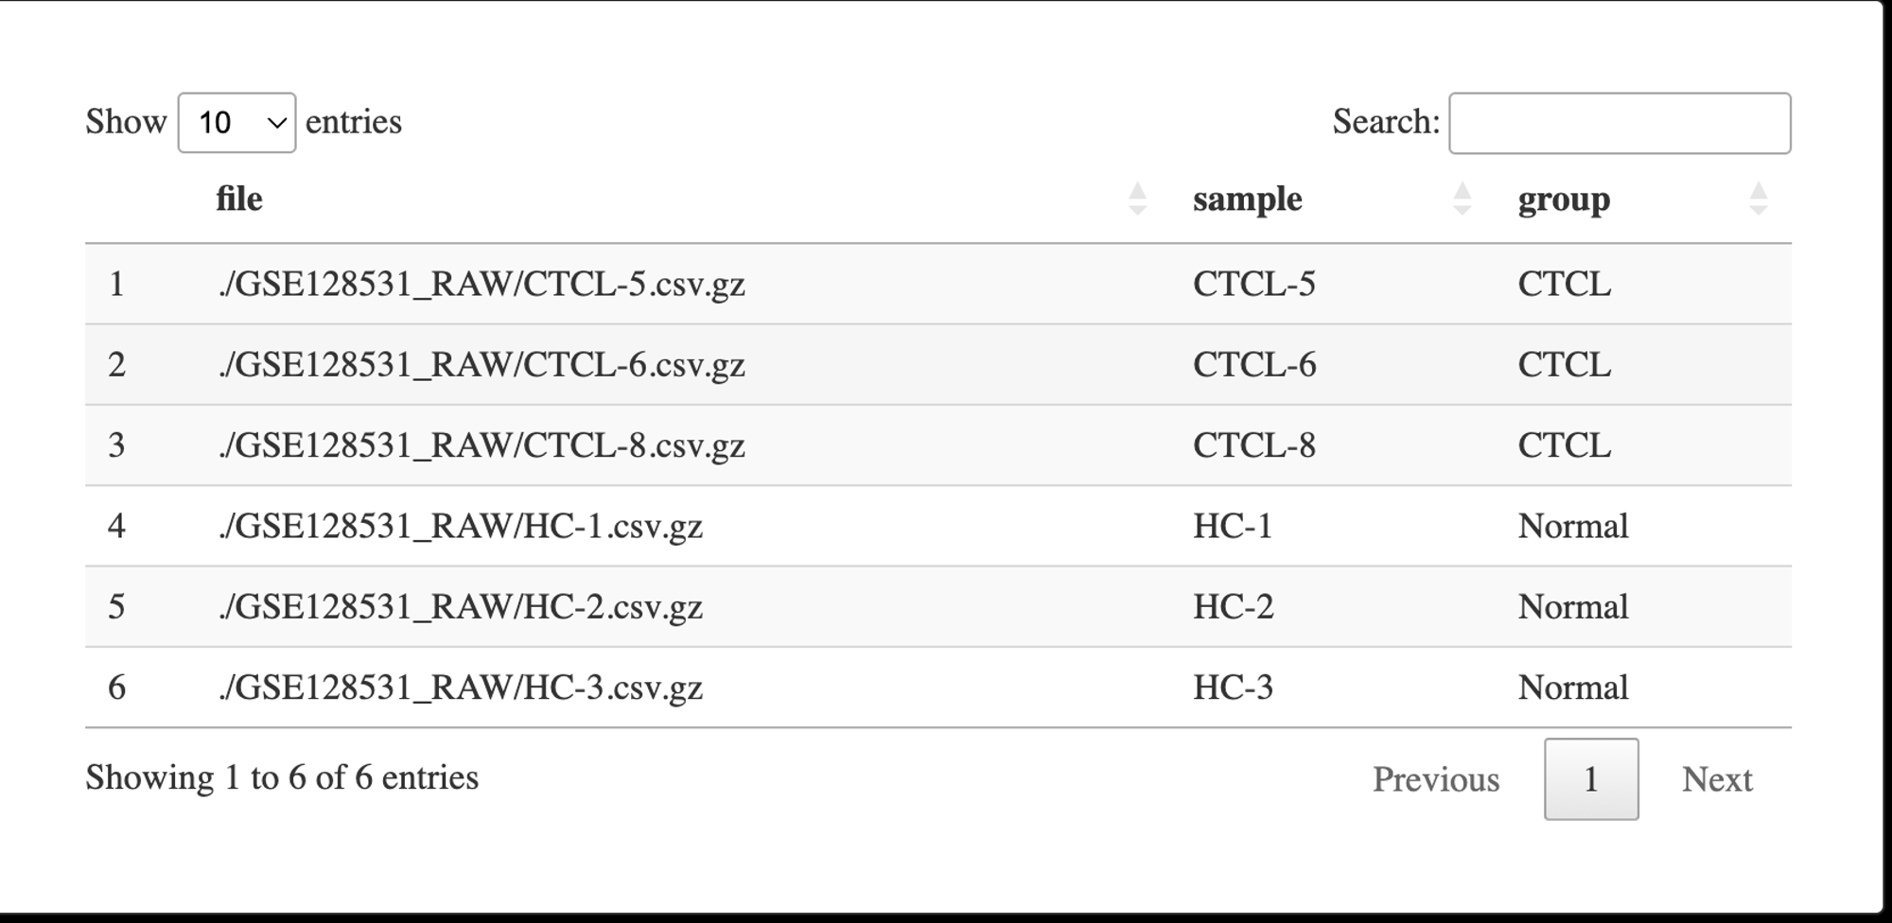Image resolution: width=1892 pixels, height=923 pixels.
Task: Select the HC-2.csv.gz file row
Action: [938, 607]
